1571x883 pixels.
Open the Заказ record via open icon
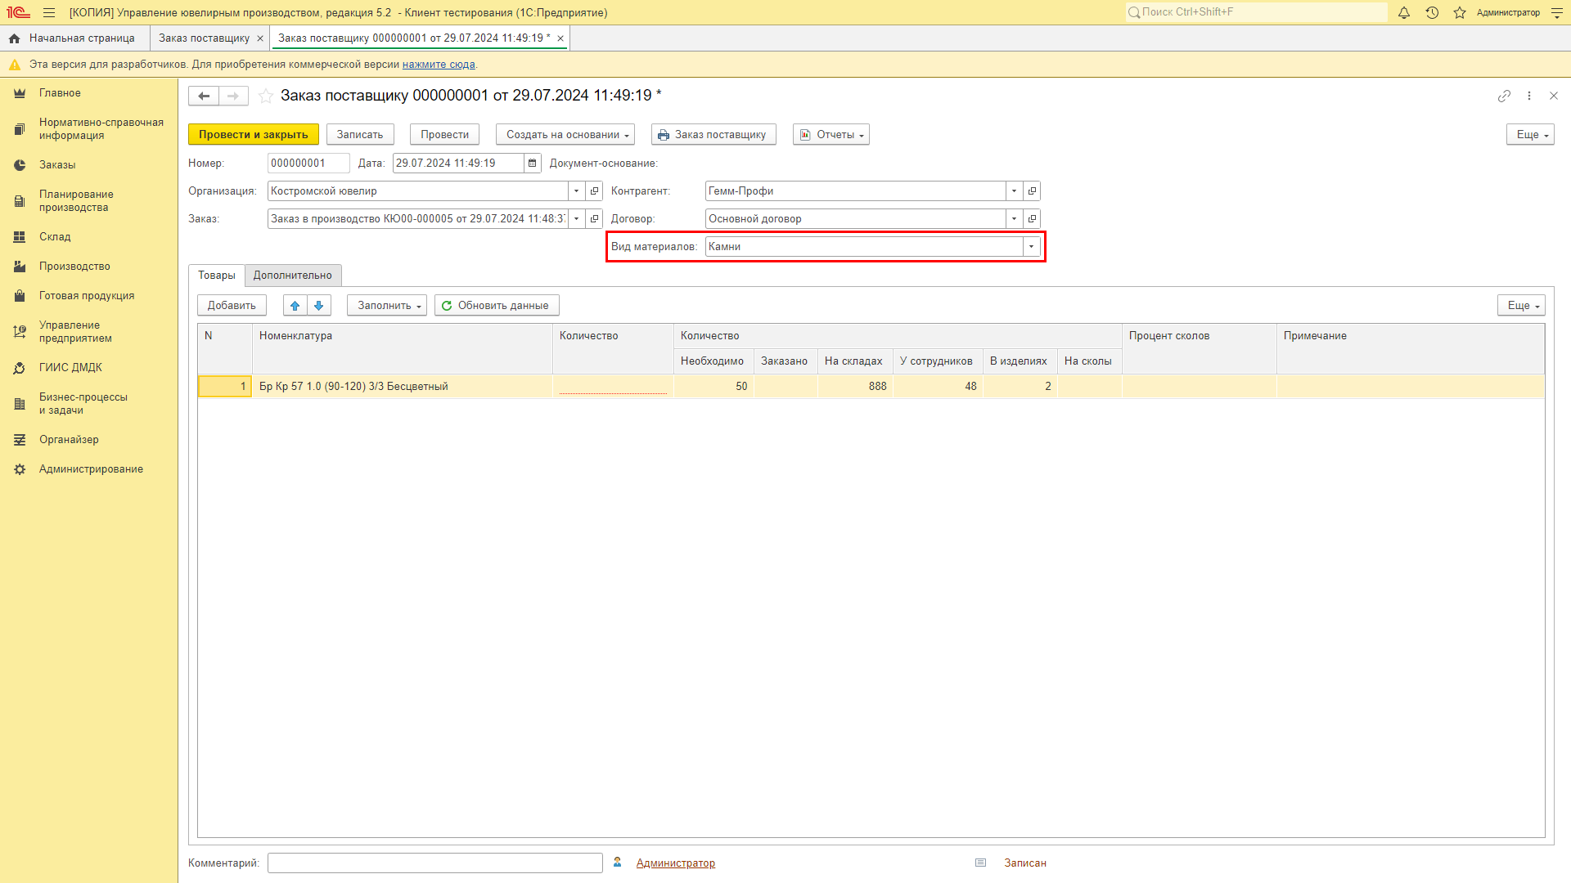pos(595,218)
